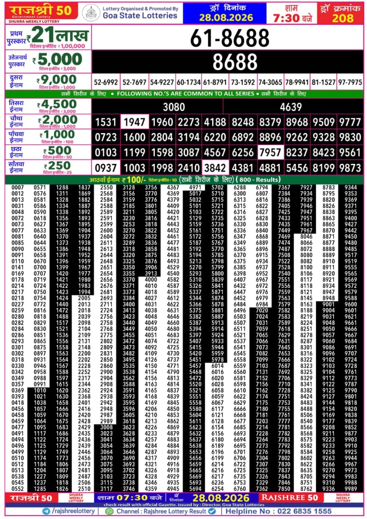Viewport: 367px width, 519px height.
Task: Click draw date 28.08.2026 in the header
Action: (226, 18)
